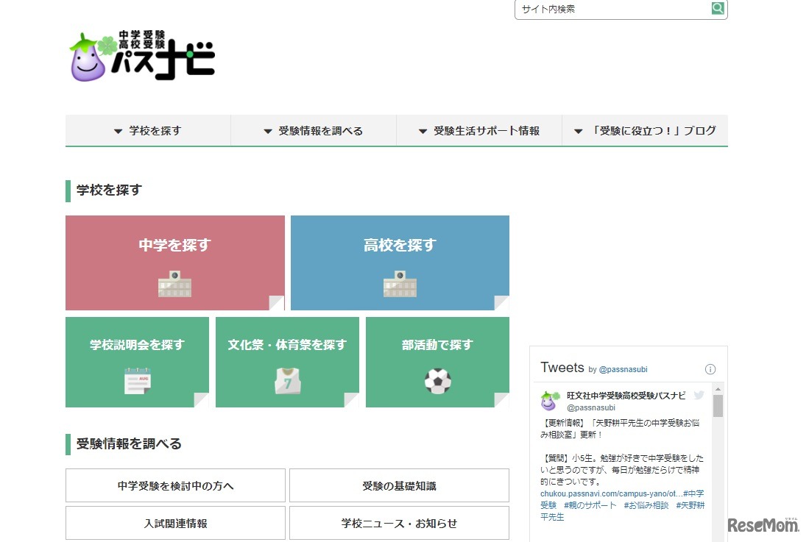Open 旺文社中学受験高校受験パスナビ account name
Viewport: 809px width, 542px height.
click(626, 395)
